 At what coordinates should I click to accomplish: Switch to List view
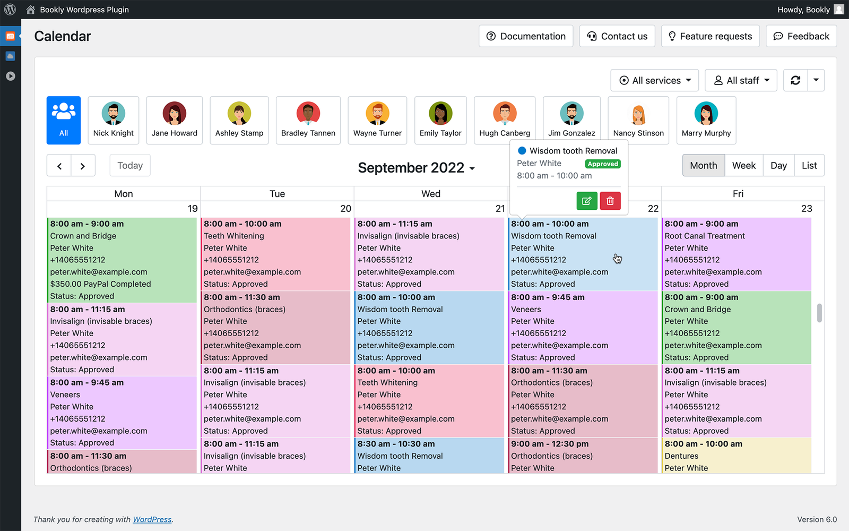pos(809,166)
